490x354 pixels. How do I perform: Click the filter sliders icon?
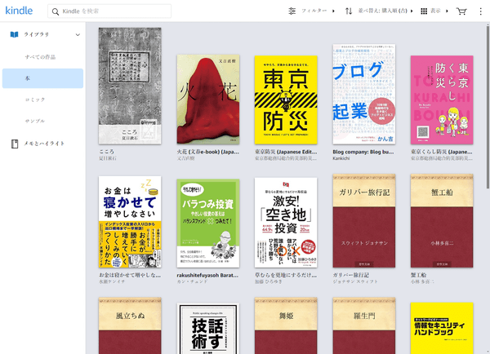(292, 11)
